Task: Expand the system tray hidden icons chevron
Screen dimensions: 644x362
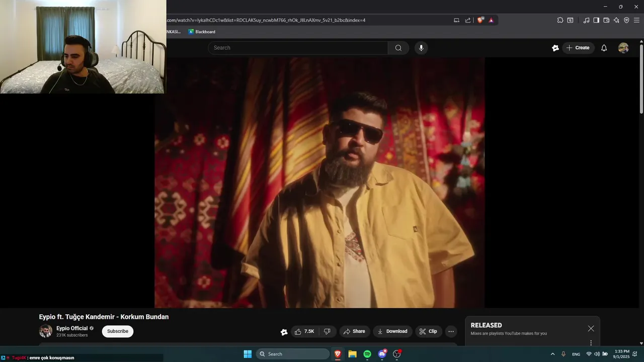Action: click(x=552, y=354)
